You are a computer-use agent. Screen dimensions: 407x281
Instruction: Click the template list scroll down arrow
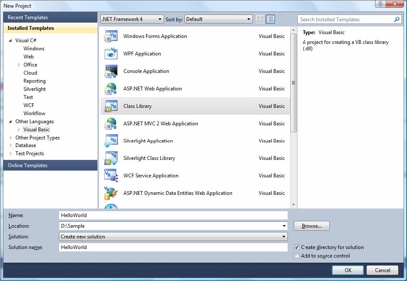click(x=293, y=205)
